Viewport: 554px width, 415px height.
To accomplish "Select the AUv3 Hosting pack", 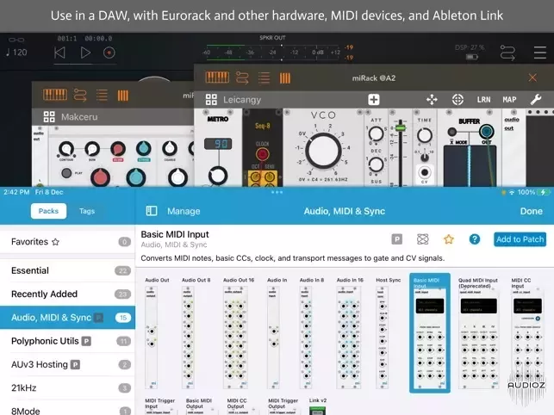I will click(x=67, y=364).
